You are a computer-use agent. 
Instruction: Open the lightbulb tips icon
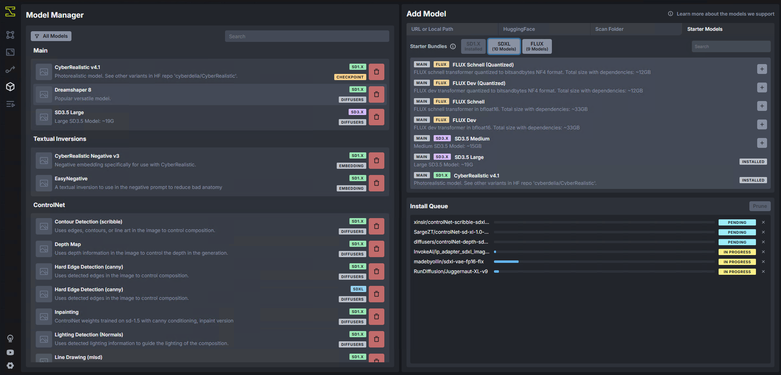click(x=10, y=338)
